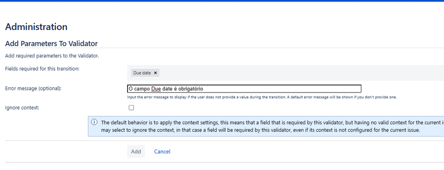Place cursor after 'obrigatório' in the message field

[204, 89]
